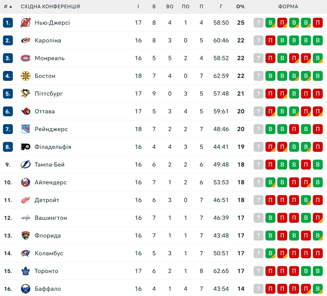Sort by the Г goals column header
This screenshot has height=296, width=327.
click(221, 7)
